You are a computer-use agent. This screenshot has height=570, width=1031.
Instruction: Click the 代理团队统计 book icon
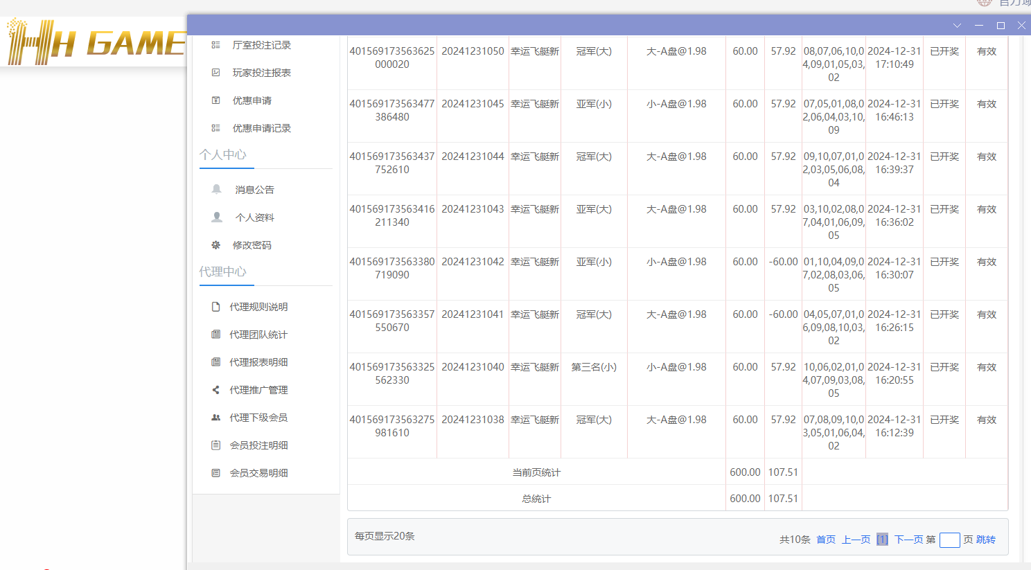215,335
